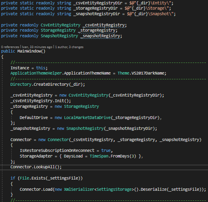Click the 'true' keyword value
The height and width of the screenshot is (202, 208).
click(x=106, y=150)
